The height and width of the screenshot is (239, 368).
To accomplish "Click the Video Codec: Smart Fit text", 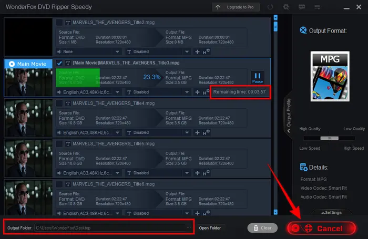I will tap(323, 188).
